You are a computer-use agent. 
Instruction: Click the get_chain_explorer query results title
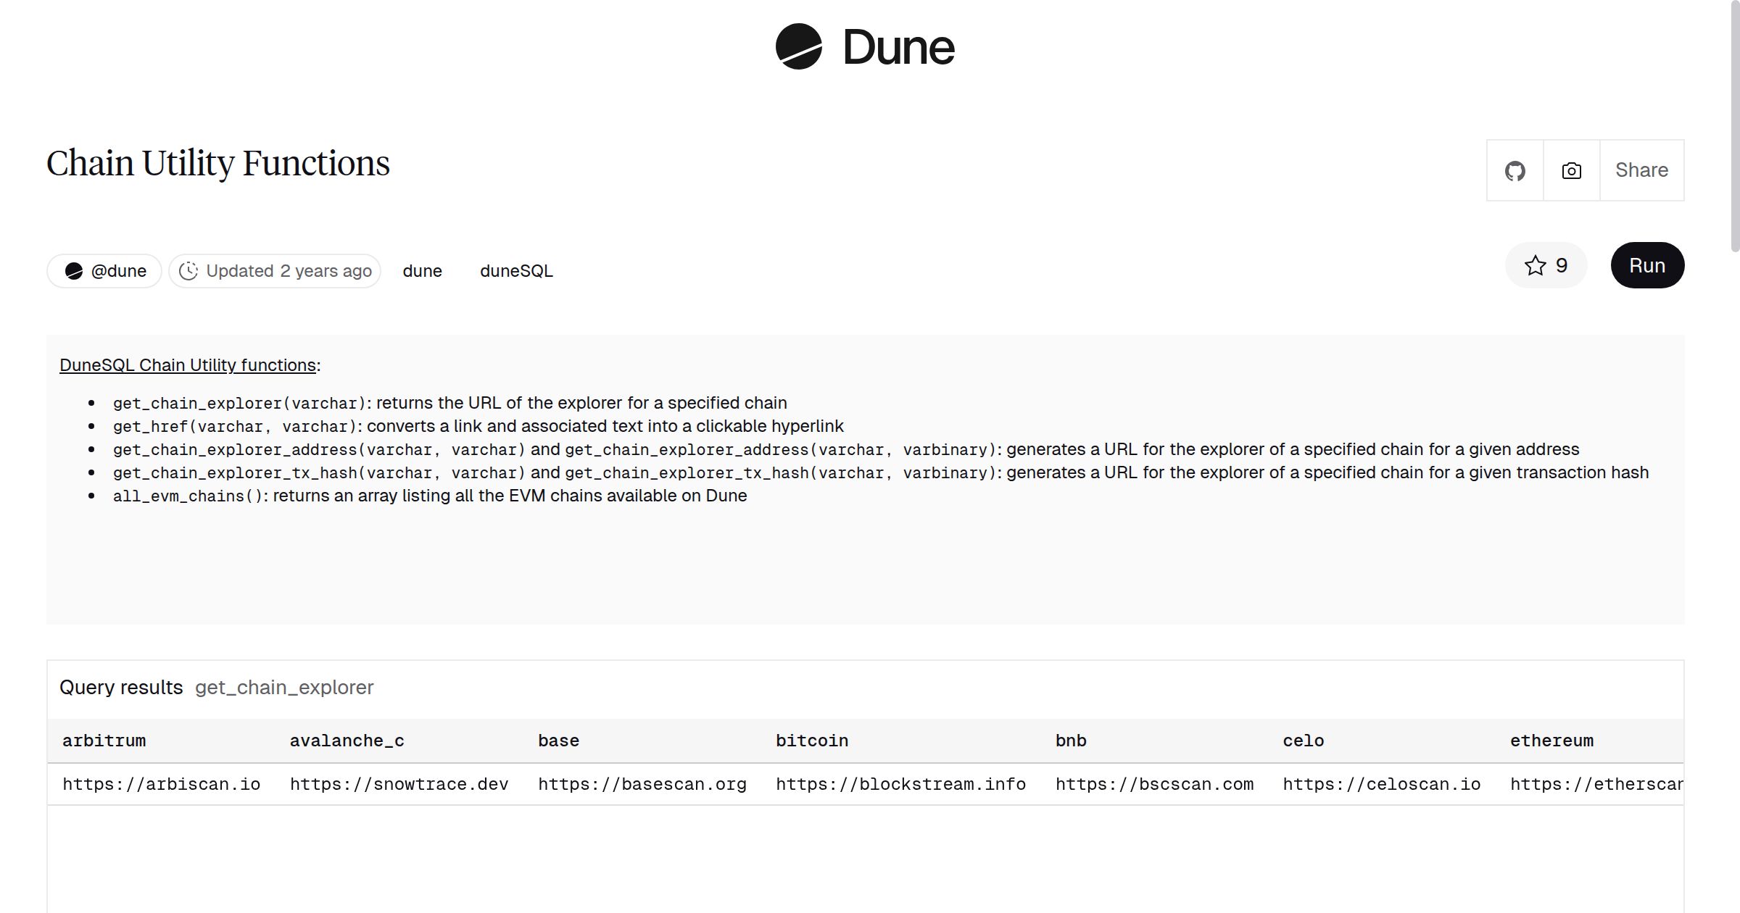[284, 687]
